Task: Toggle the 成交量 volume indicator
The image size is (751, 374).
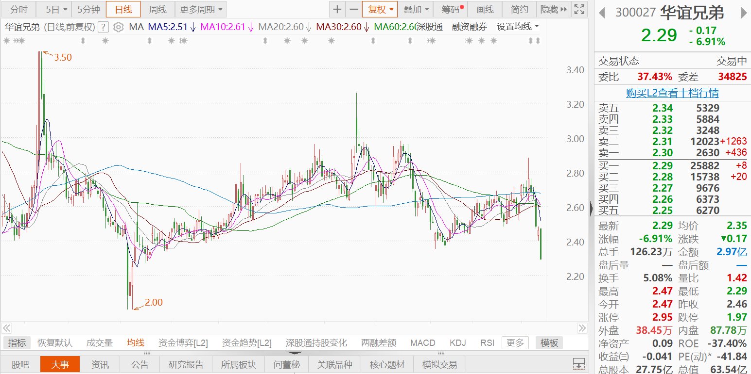Action: (100, 343)
